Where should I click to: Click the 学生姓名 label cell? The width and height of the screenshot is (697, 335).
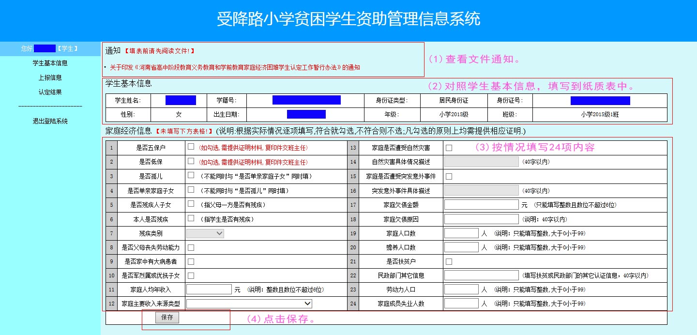[x=128, y=101]
